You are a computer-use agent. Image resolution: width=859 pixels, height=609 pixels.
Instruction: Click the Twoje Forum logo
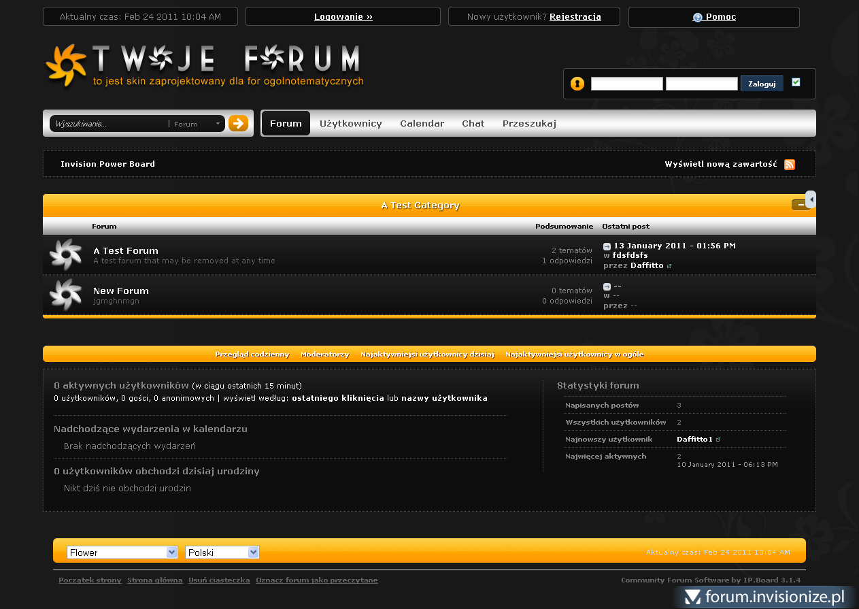tap(204, 66)
